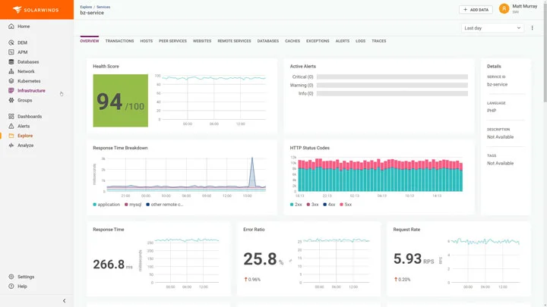The image size is (547, 307).
Task: Collapse the left sidebar with chevron
Action: [64, 301]
